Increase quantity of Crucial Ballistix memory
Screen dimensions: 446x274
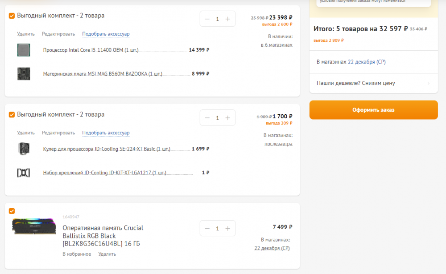click(228, 228)
